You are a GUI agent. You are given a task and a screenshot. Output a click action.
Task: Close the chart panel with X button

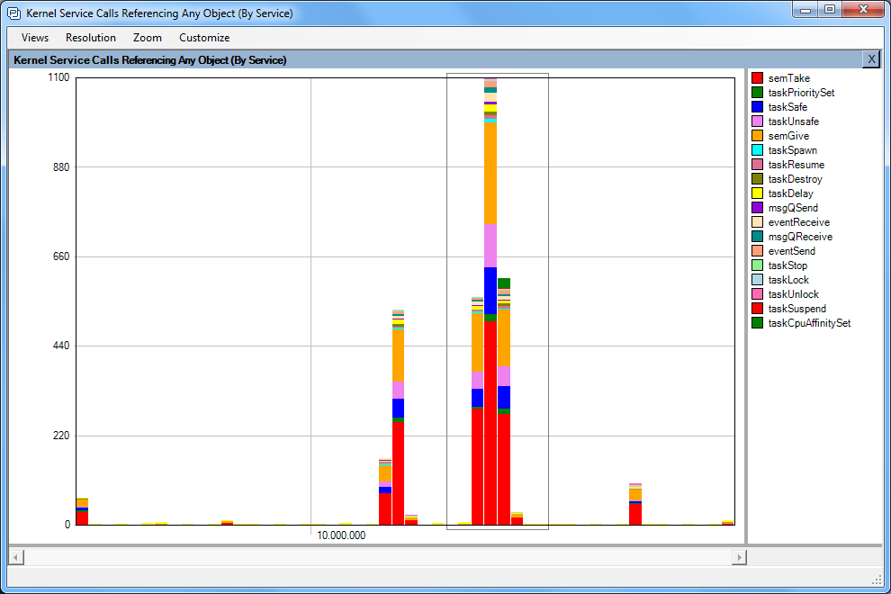pyautogui.click(x=870, y=58)
